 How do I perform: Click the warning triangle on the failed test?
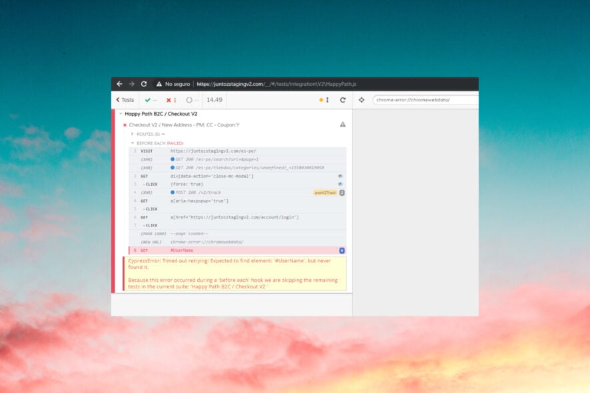342,124
